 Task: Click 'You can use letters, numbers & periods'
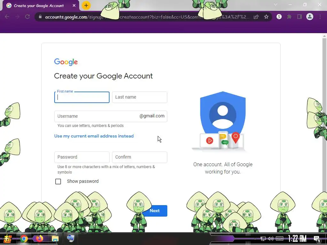(90, 126)
